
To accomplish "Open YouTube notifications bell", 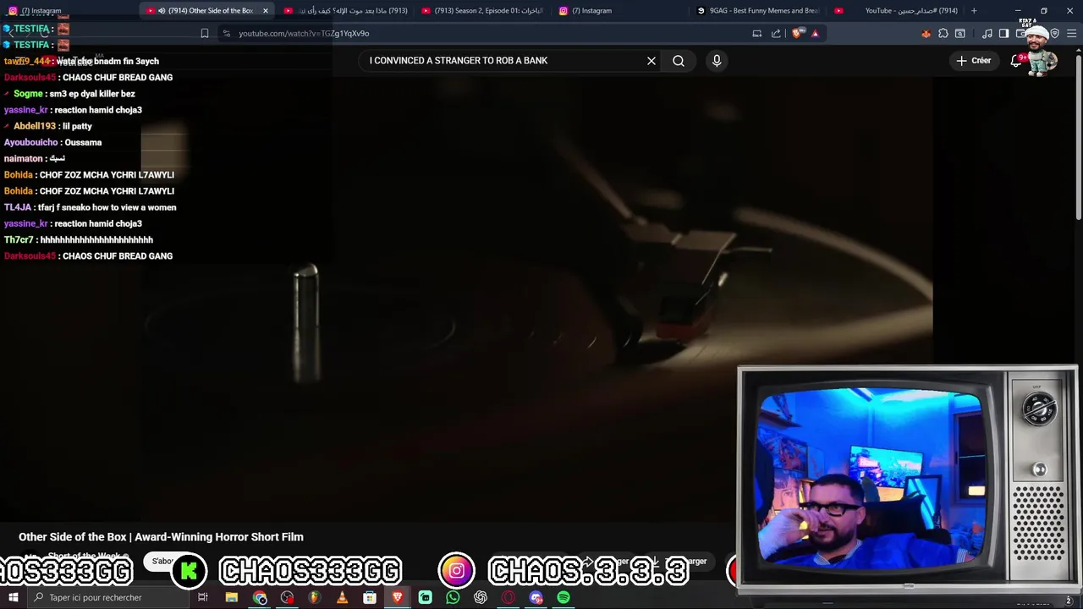I will coord(1016,61).
